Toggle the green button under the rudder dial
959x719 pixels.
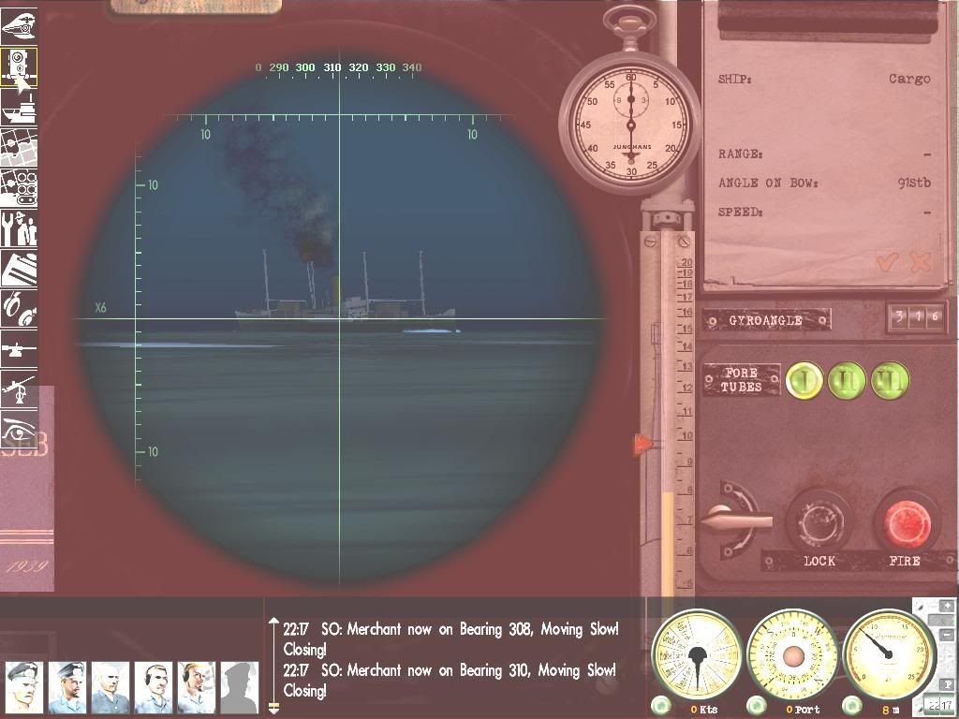(x=757, y=706)
